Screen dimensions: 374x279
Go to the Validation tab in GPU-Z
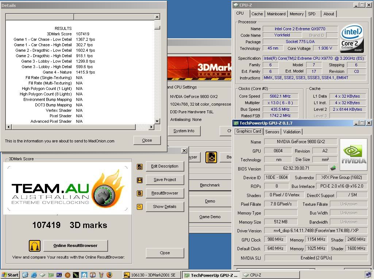(x=292, y=132)
